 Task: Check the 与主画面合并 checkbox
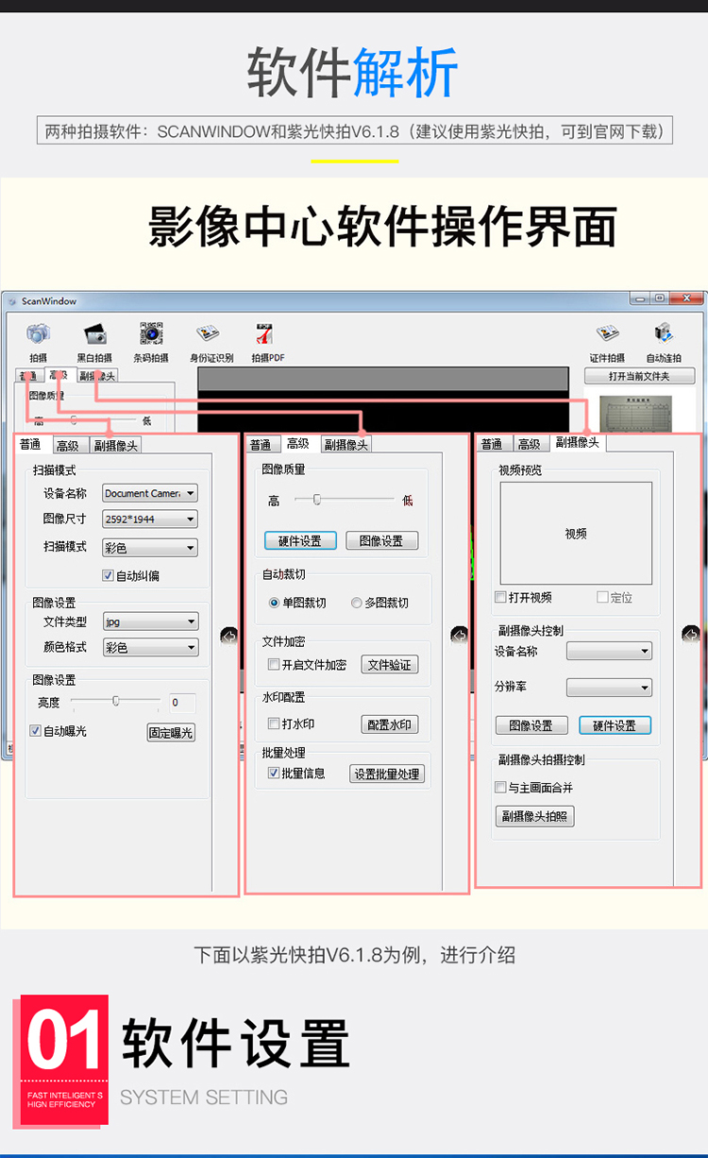point(501,788)
